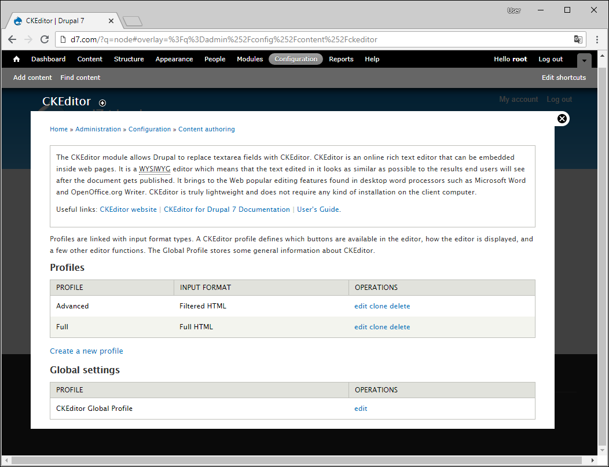The image size is (609, 467).
Task: Click the Create a new profile link
Action: 86,351
